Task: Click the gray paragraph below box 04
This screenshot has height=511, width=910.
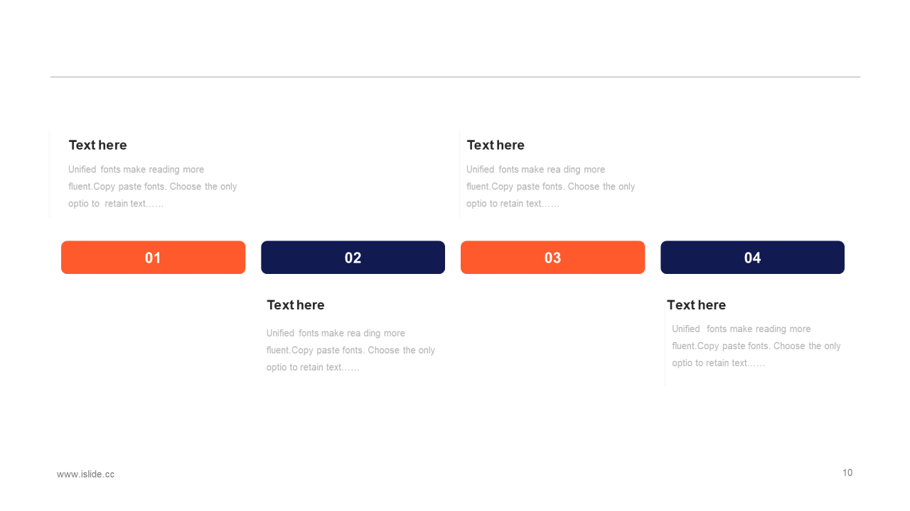Action: 756,346
